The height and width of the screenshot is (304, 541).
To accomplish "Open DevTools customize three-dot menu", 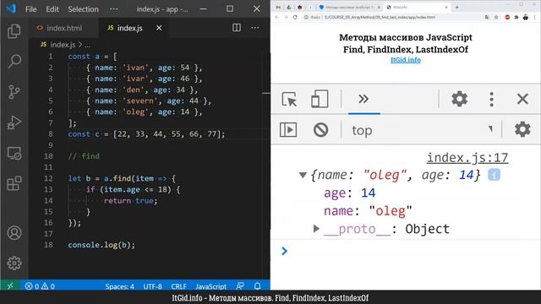I will pyautogui.click(x=492, y=100).
